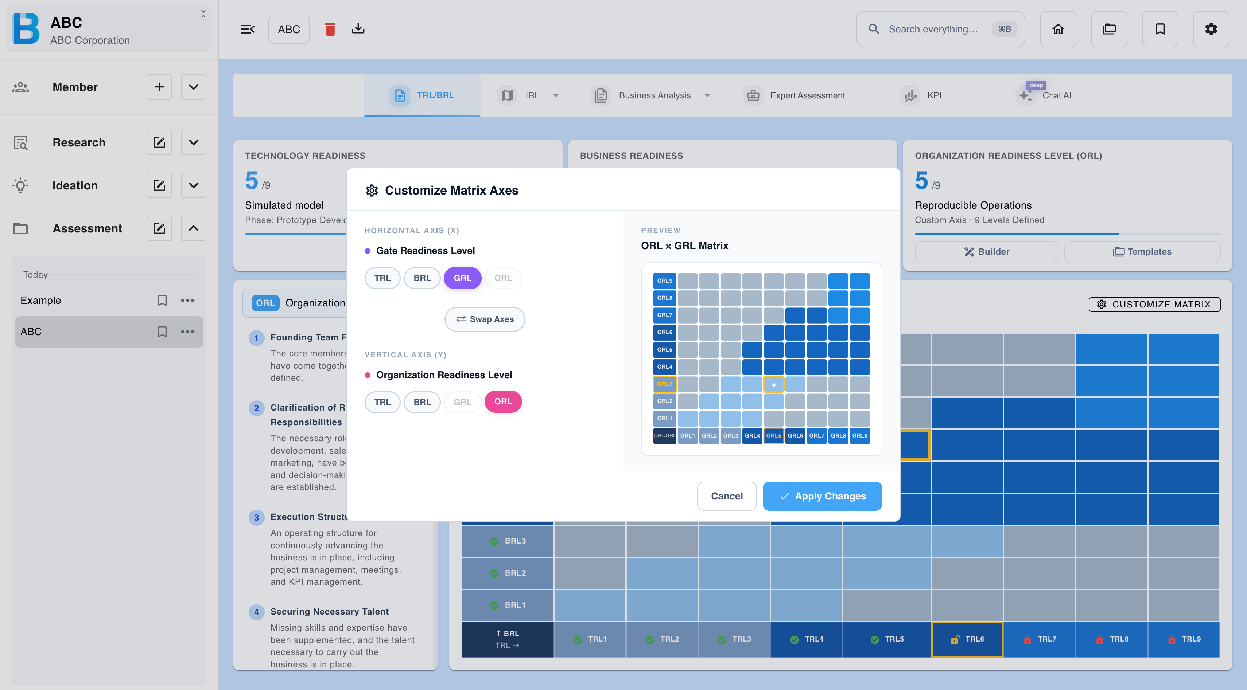Click the GRL5 header cell in preview

click(x=774, y=436)
